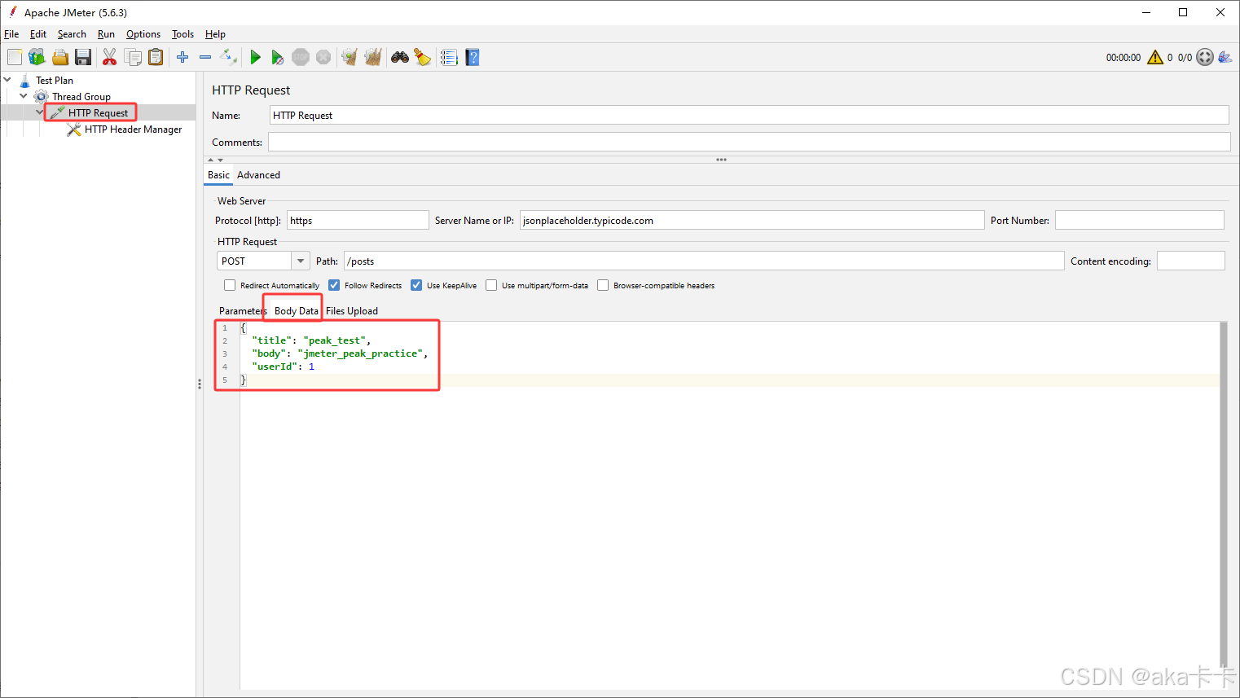The height and width of the screenshot is (698, 1240).
Task: Collapse the Thread Group tree node
Action: pos(24,96)
